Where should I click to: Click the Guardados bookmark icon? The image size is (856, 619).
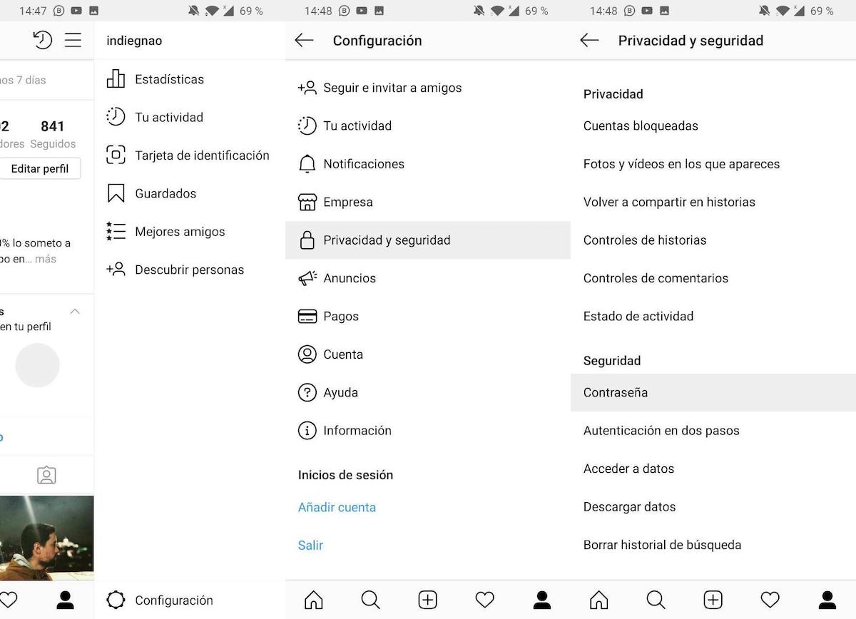coord(116,193)
